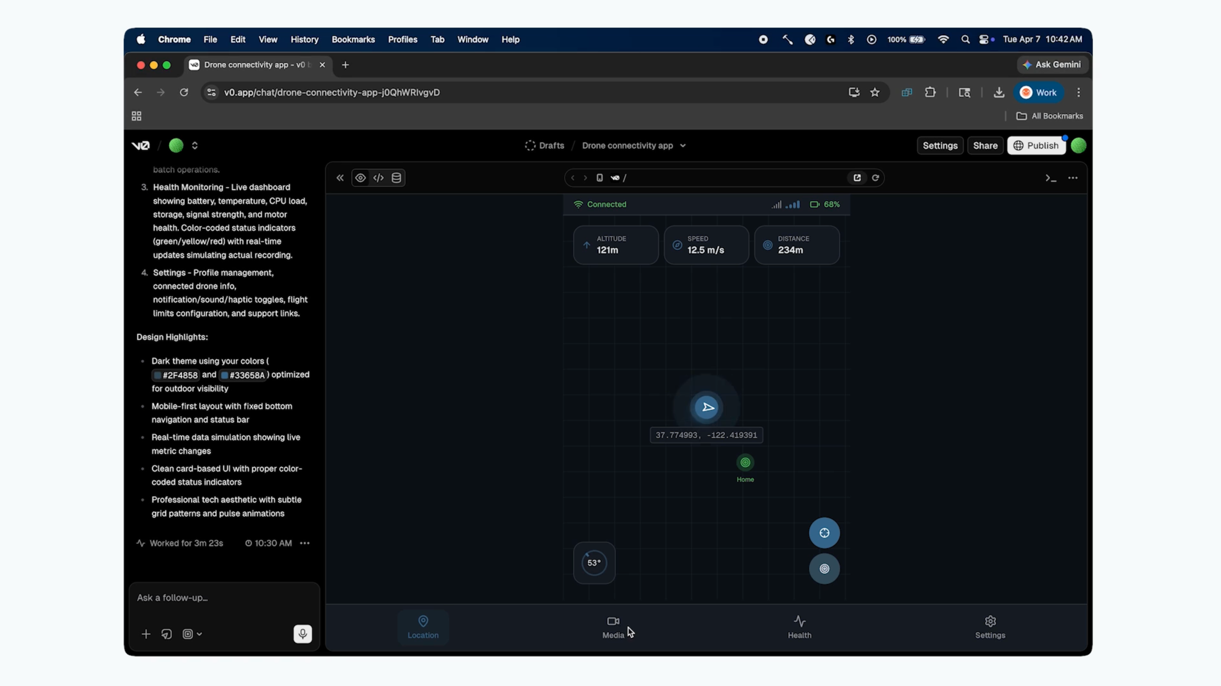Open the terminal console icon
The height and width of the screenshot is (686, 1221).
1051,178
